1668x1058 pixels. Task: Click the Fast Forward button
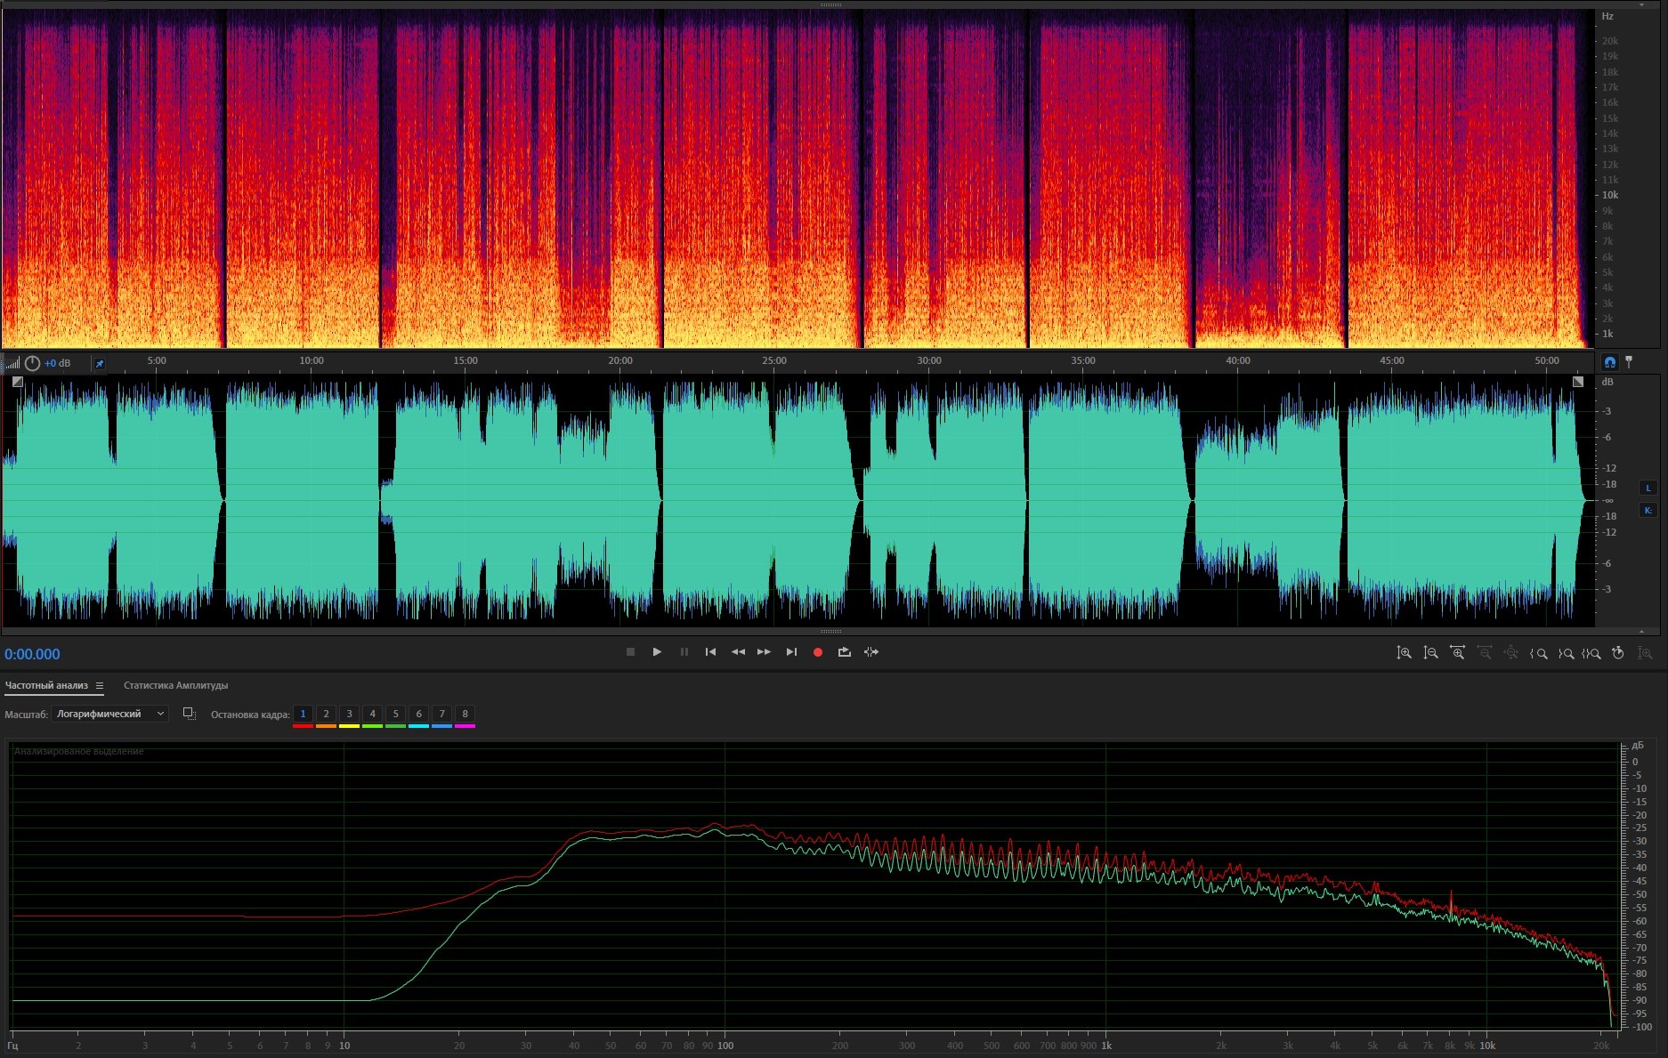coord(764,652)
